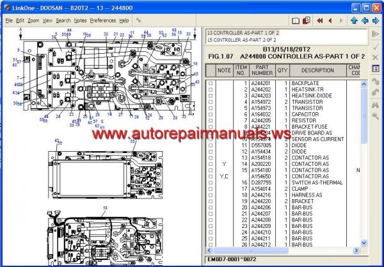Click the lower link chain icon
The image size is (384, 267).
point(376,92)
